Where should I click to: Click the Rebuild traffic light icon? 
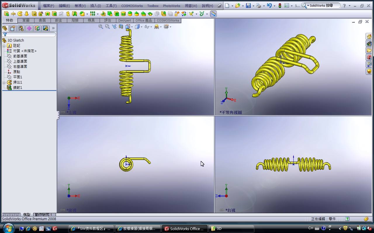tap(280, 6)
